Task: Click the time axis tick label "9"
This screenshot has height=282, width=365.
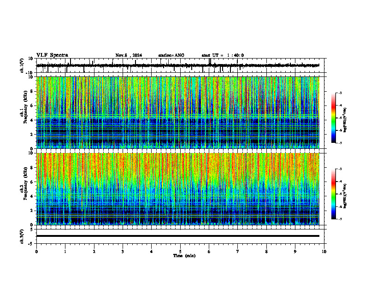Action: [x=295, y=252]
